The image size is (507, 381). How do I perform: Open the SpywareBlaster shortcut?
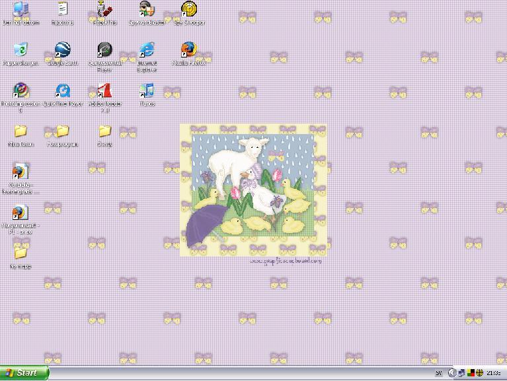coord(147,9)
